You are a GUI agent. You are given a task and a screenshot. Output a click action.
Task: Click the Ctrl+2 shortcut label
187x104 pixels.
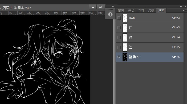pyautogui.click(x=176, y=18)
